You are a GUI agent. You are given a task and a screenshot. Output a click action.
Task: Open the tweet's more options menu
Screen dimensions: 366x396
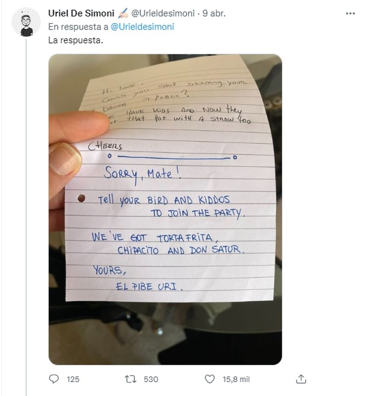[x=350, y=14]
